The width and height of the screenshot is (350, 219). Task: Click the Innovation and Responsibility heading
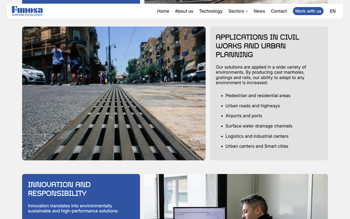pyautogui.click(x=59, y=189)
